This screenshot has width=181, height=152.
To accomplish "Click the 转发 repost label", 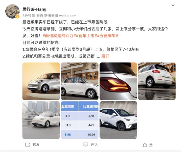I will tap(36, 145).
